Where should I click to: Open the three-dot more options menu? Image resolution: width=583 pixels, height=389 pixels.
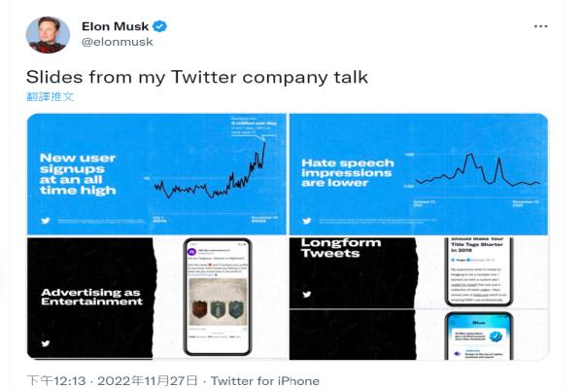pos(540,26)
